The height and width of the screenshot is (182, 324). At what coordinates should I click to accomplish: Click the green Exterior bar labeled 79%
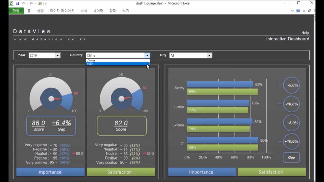[218, 129]
